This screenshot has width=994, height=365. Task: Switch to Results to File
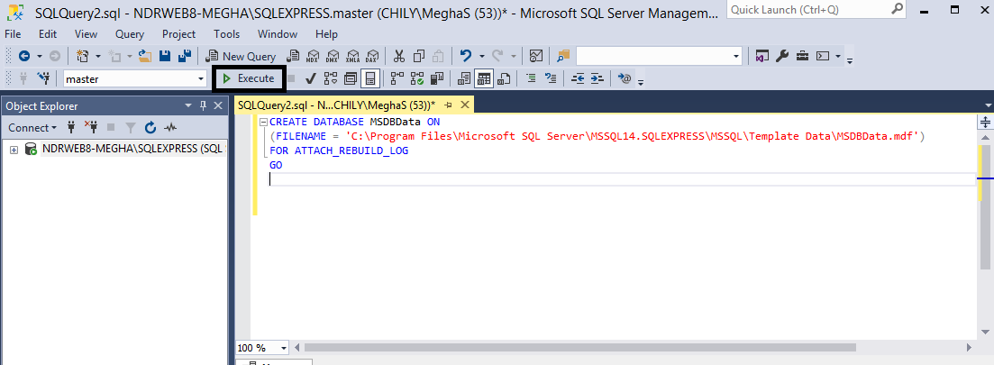[x=504, y=78]
